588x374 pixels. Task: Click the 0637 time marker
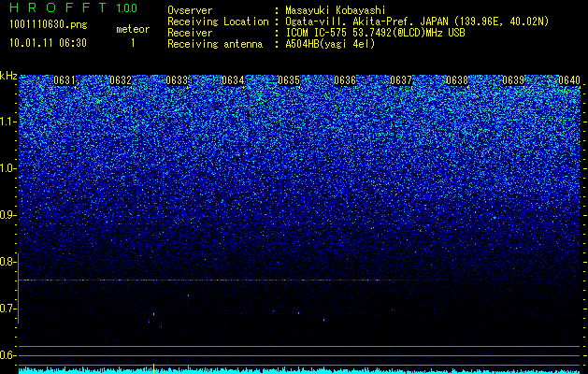[401, 80]
